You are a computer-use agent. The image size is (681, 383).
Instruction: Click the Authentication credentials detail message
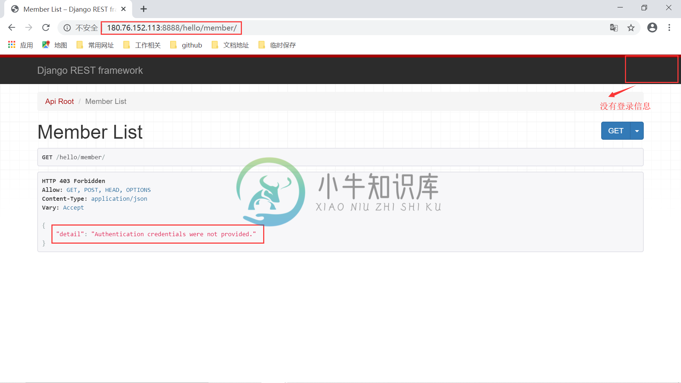point(156,234)
